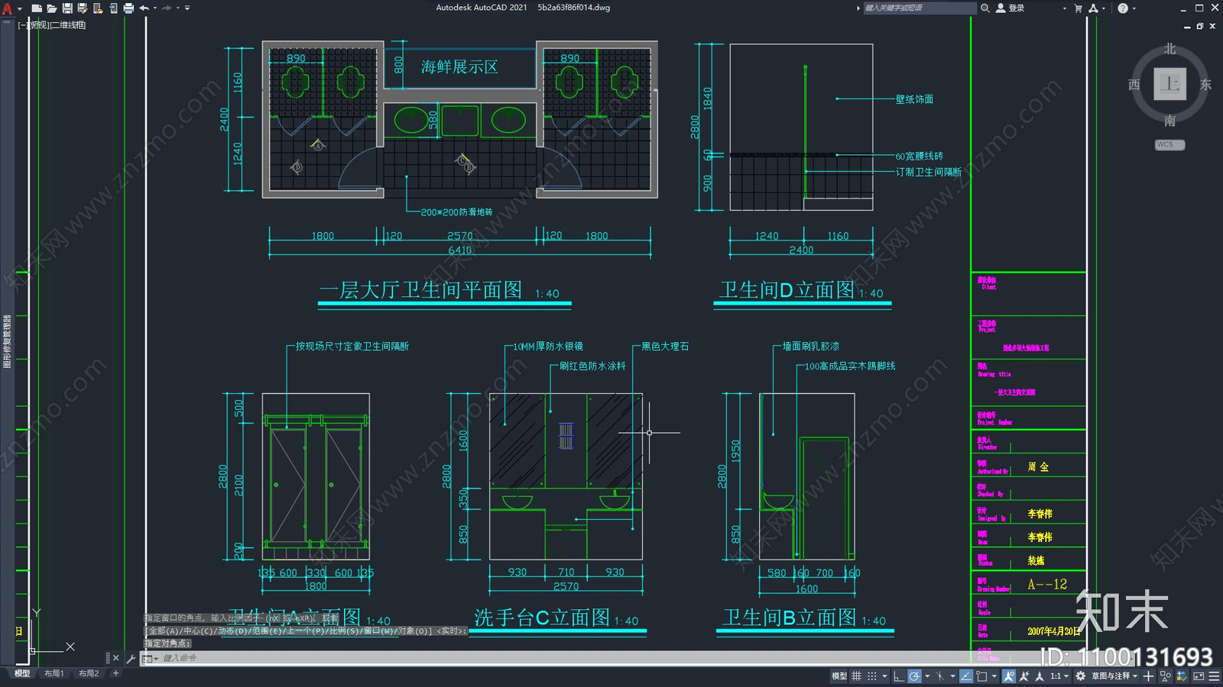Click the ViewCube top face 上
The width and height of the screenshot is (1223, 687).
[x=1169, y=84]
